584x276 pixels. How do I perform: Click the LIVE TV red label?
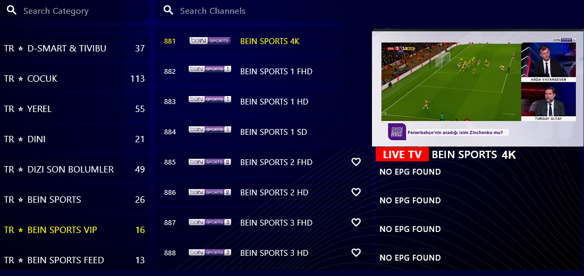[402, 155]
